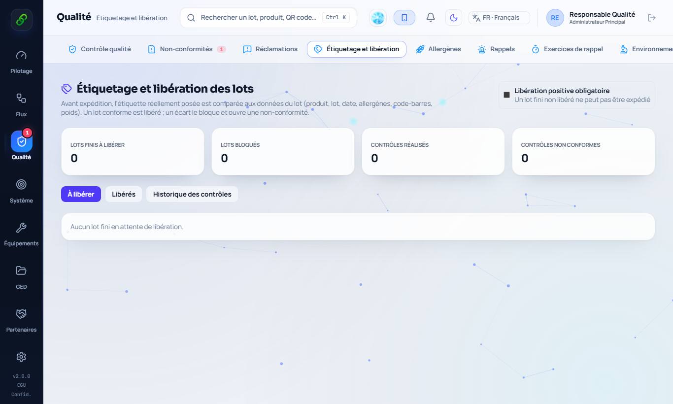This screenshot has height=404, width=673.
Task: Open the Système module
Action: coord(21,191)
